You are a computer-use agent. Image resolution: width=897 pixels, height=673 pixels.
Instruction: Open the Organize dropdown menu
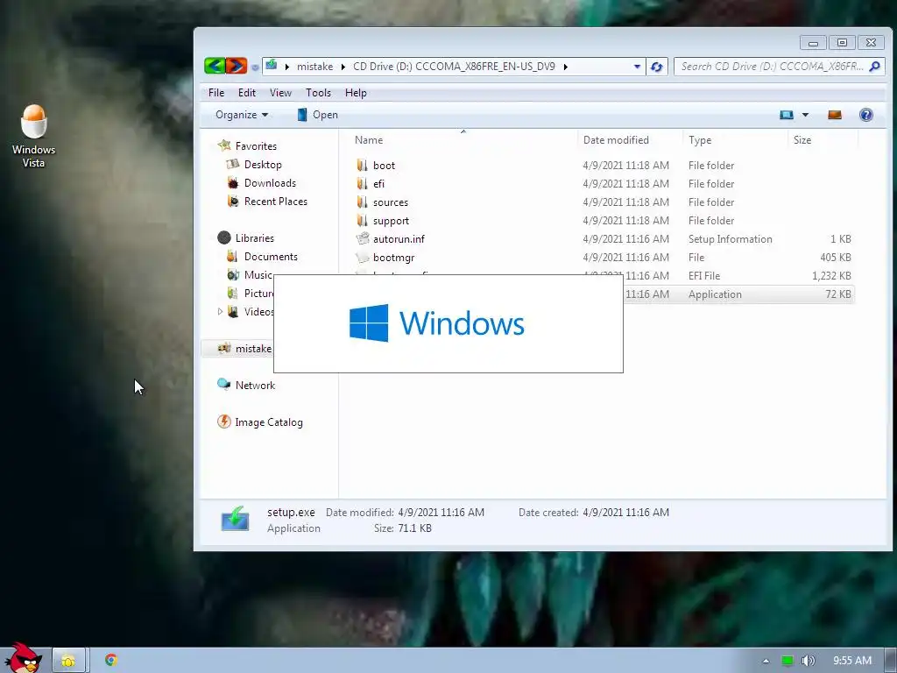[x=242, y=115]
